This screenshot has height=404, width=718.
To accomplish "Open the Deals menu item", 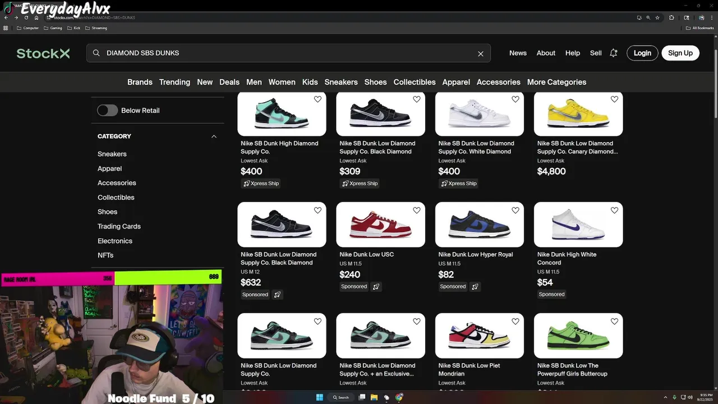I will click(x=229, y=82).
